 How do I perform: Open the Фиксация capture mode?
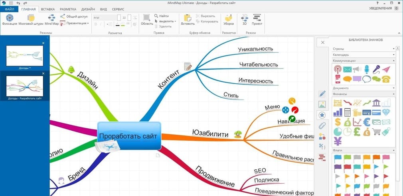(x=10, y=20)
